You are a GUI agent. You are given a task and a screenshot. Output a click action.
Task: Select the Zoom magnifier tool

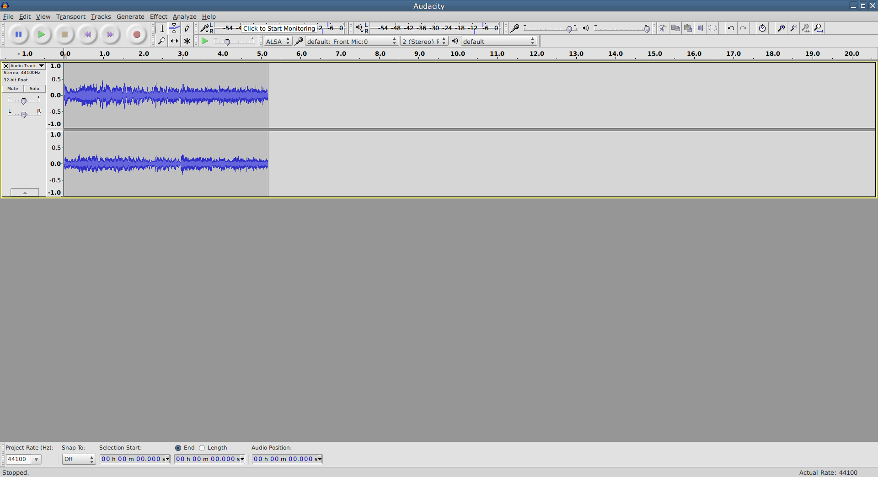click(162, 41)
